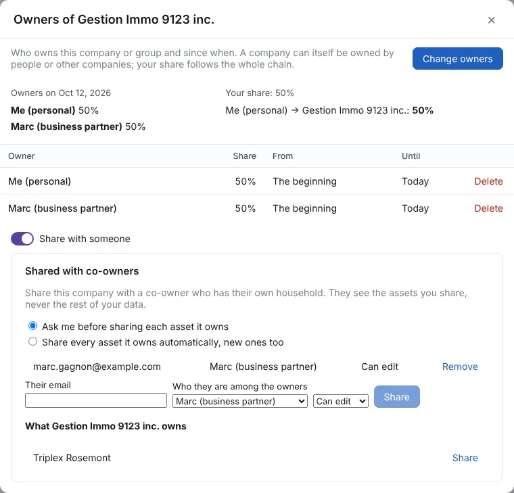
Task: Click the Triplex Rosemont asset name
Action: [x=72, y=458]
